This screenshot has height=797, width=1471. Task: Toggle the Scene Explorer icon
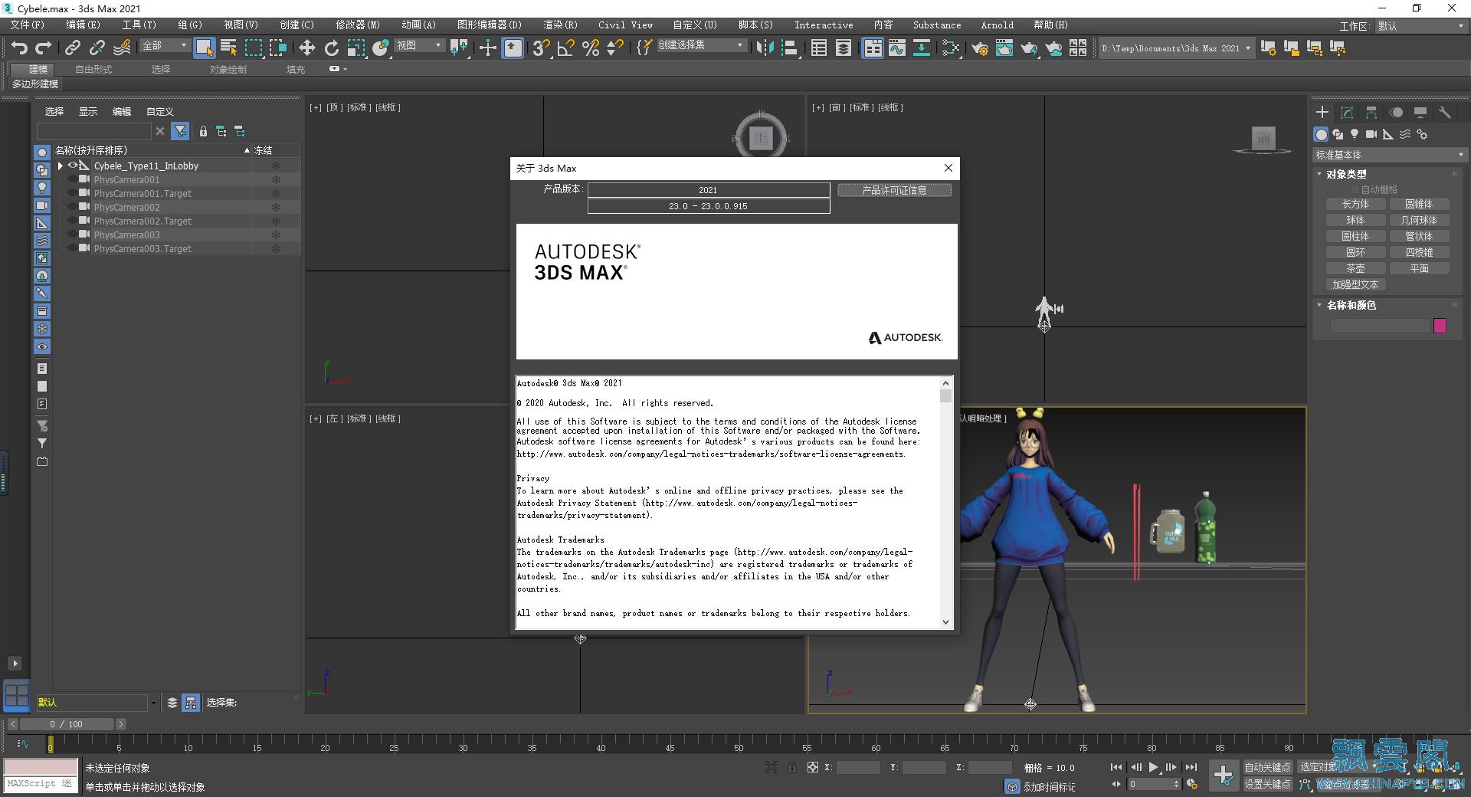(819, 48)
